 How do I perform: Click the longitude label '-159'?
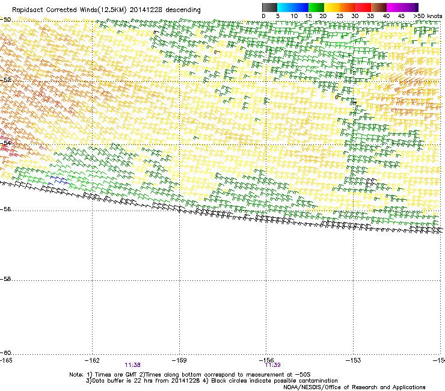[x=179, y=360]
